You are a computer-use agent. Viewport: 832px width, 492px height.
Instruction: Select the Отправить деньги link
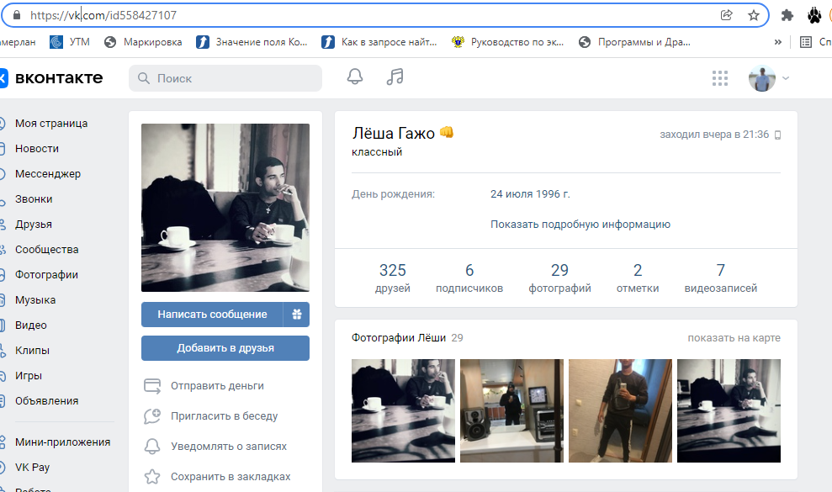pos(217,386)
